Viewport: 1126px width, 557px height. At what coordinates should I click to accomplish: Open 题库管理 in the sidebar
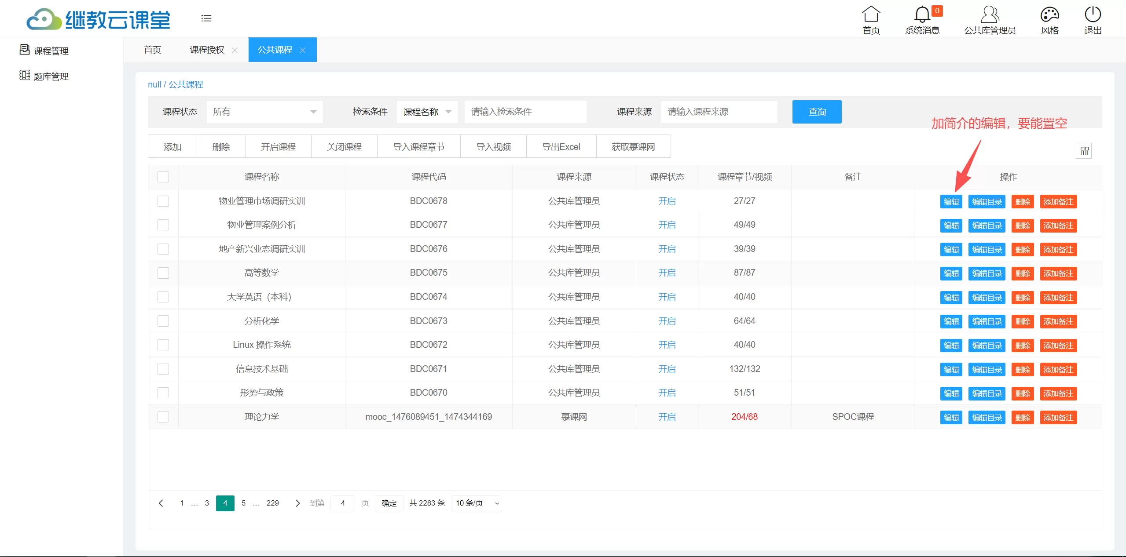point(51,76)
